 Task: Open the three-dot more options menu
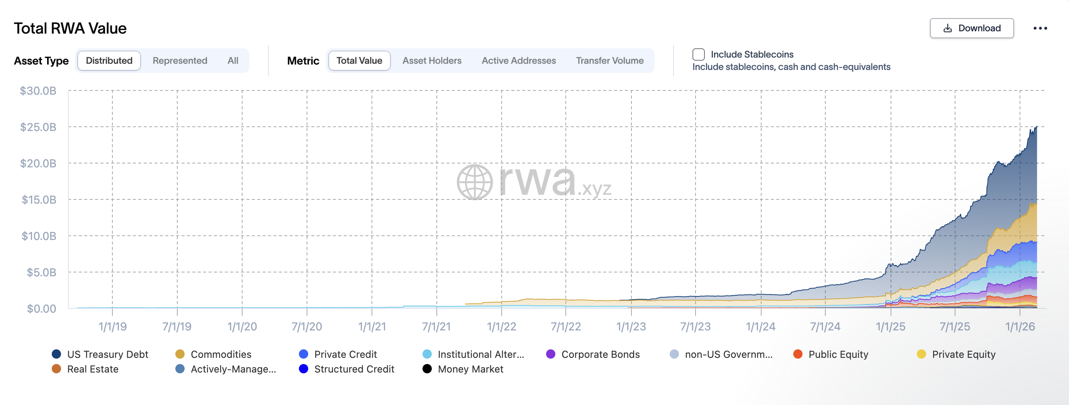point(1040,28)
